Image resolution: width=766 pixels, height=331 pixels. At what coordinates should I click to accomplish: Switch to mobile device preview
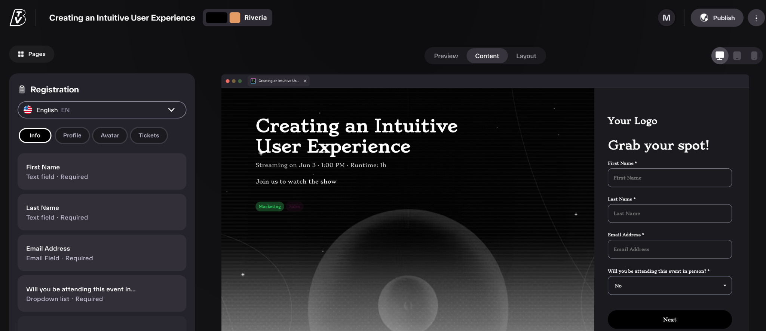click(754, 56)
